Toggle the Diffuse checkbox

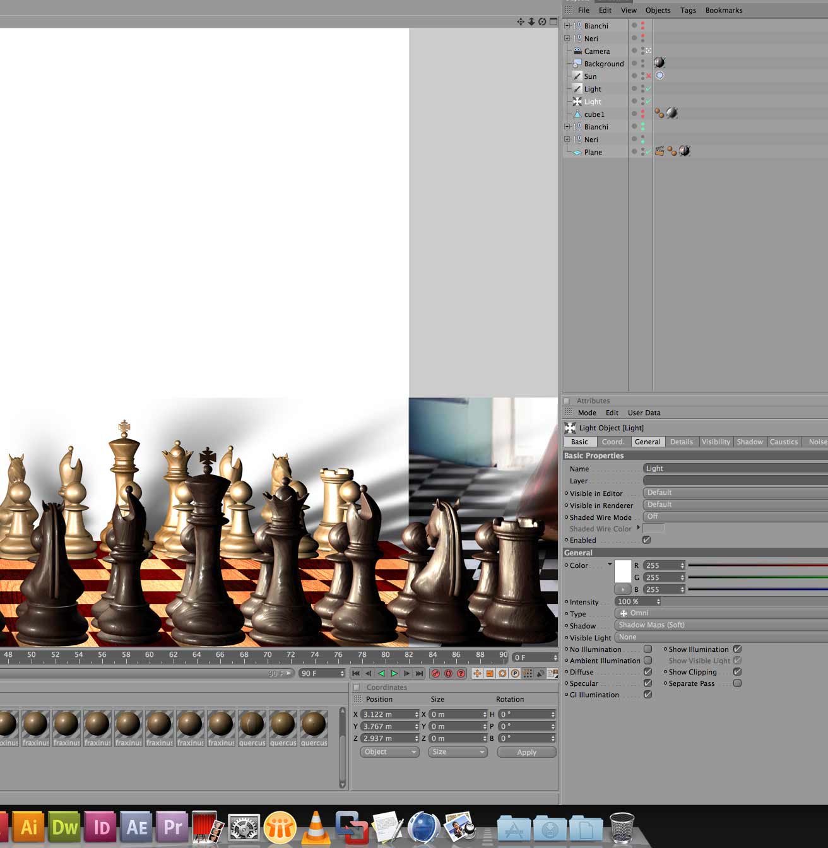tap(648, 671)
